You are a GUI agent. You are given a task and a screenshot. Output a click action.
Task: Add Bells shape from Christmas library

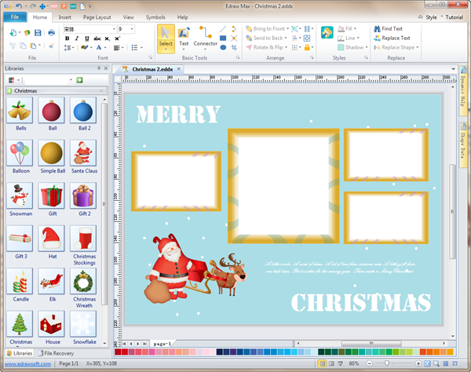(x=20, y=111)
